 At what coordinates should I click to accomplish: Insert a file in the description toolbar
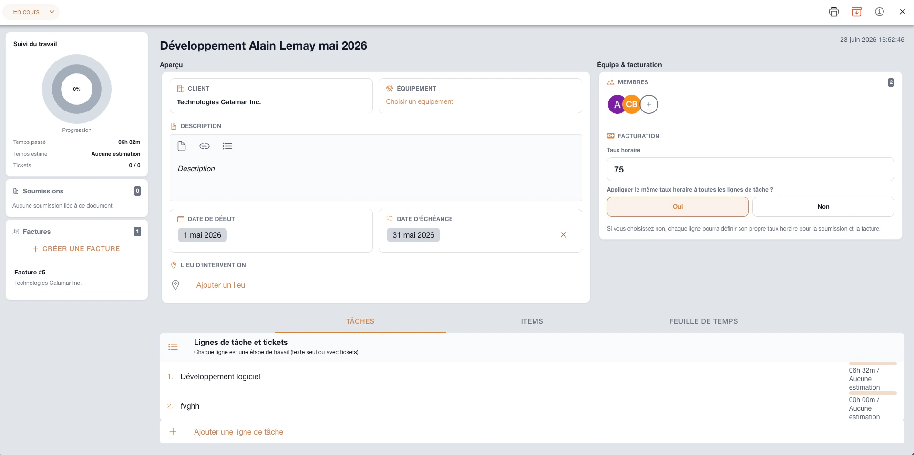pyautogui.click(x=182, y=146)
